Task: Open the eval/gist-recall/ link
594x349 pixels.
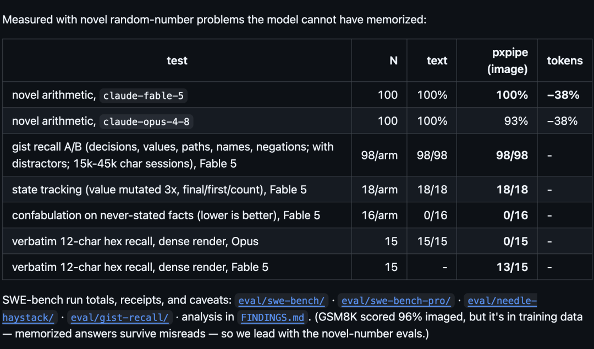Action: pyautogui.click(x=119, y=317)
